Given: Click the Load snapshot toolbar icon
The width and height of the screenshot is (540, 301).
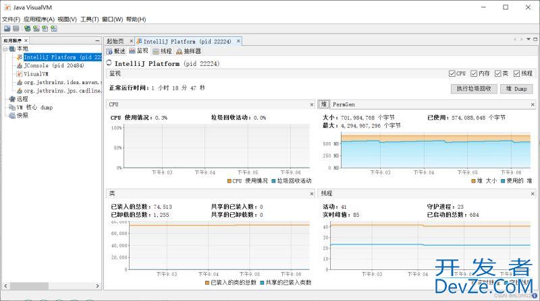Looking at the screenshot, I should 7,29.
